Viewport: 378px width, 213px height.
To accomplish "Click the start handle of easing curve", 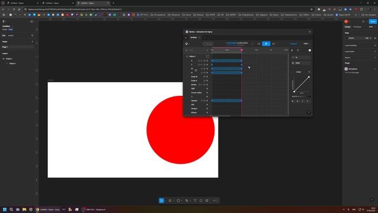I will 294,92.
